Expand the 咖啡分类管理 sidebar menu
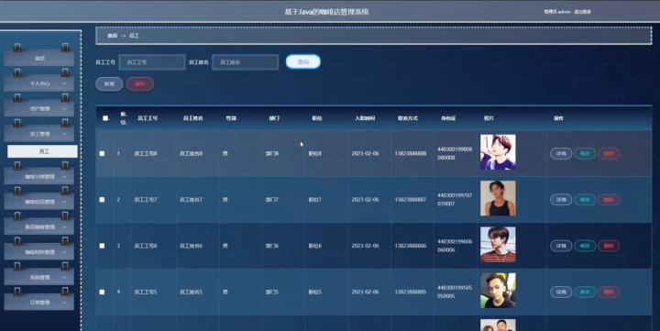 (x=39, y=176)
